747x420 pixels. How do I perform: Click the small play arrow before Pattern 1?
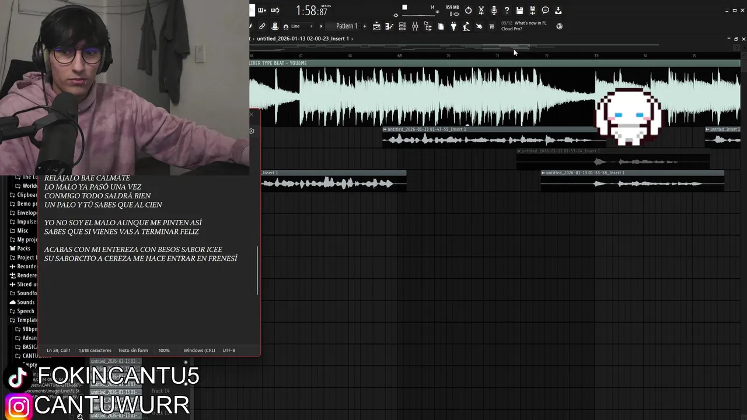pos(321,26)
